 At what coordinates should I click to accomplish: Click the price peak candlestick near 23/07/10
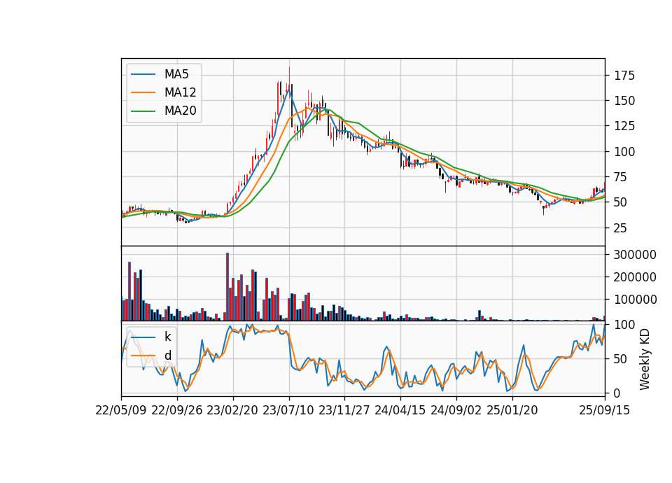[x=289, y=81]
